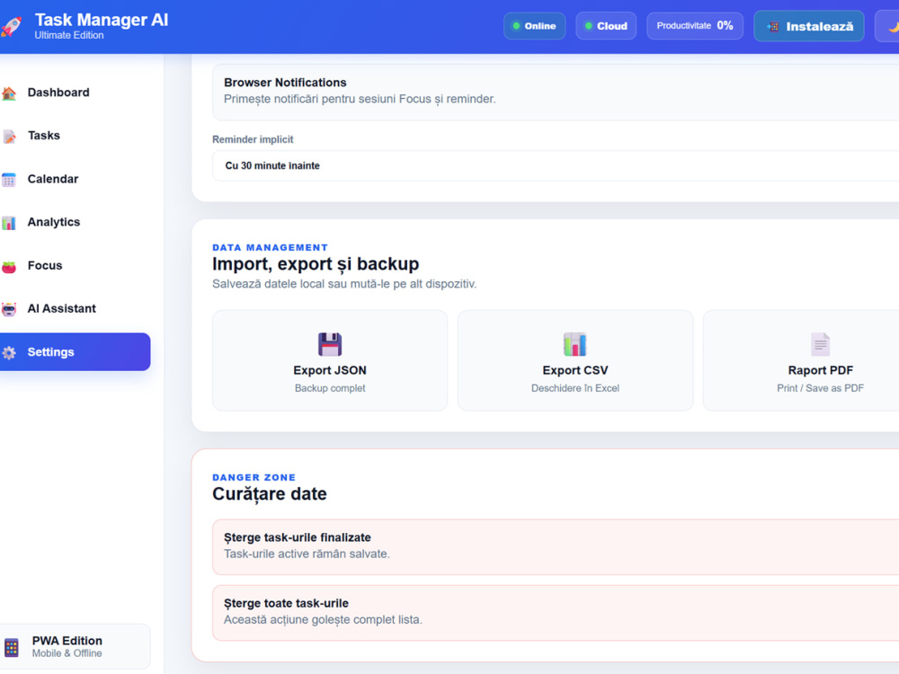The height and width of the screenshot is (674, 899).
Task: Toggle dark mode moon button
Action: click(887, 26)
